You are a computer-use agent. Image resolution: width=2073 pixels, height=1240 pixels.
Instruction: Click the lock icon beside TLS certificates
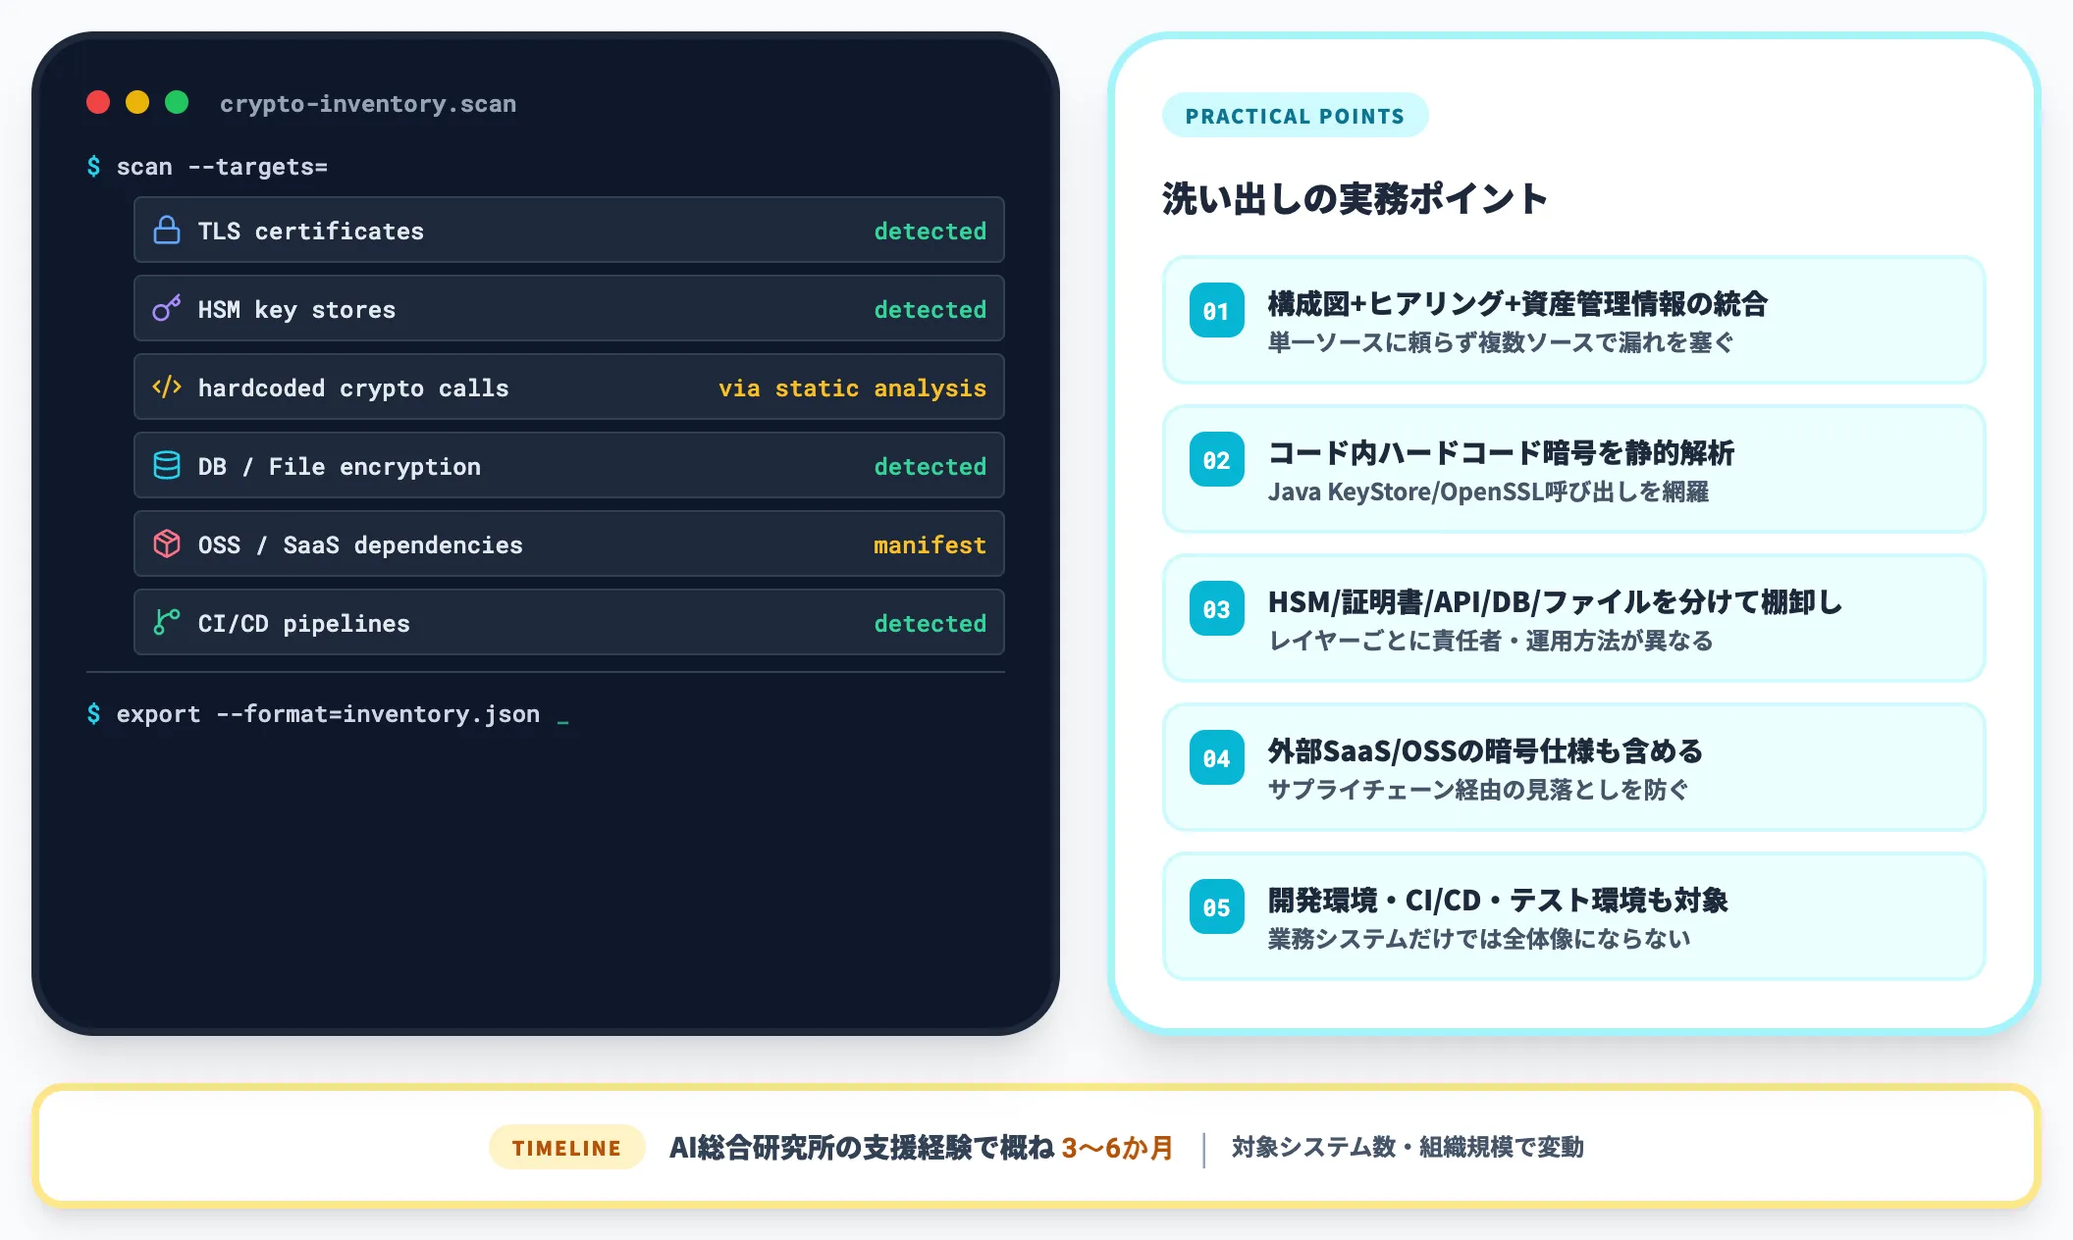pyautogui.click(x=167, y=231)
